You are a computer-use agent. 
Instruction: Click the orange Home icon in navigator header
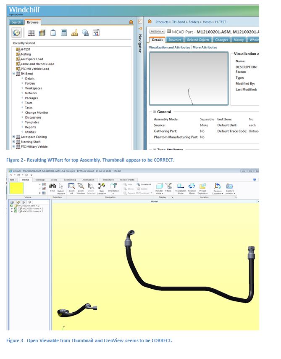(x=131, y=22)
